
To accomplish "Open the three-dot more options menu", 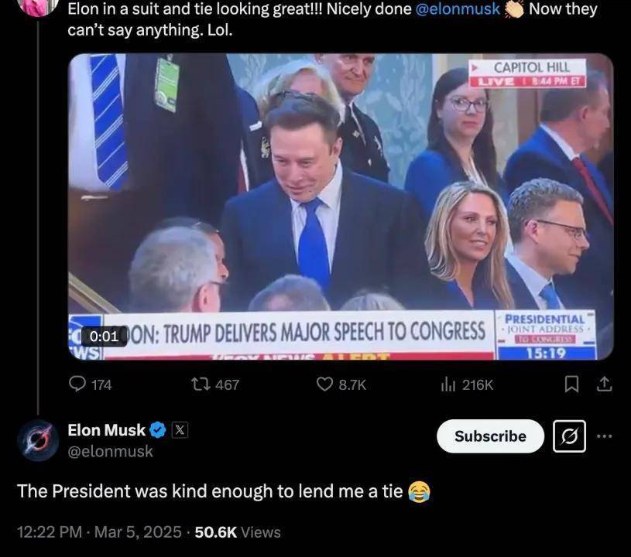I will (x=605, y=436).
